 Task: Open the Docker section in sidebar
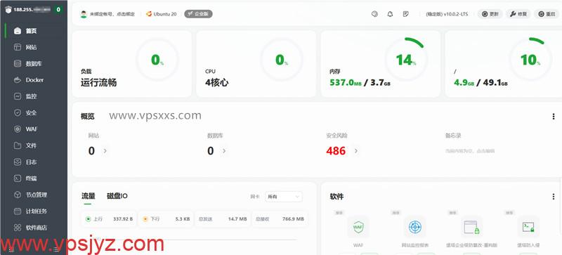34,80
